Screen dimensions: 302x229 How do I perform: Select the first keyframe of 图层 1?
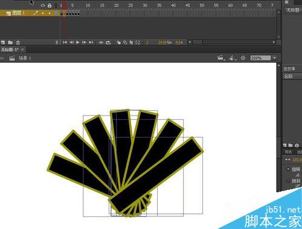pyautogui.click(x=62, y=14)
